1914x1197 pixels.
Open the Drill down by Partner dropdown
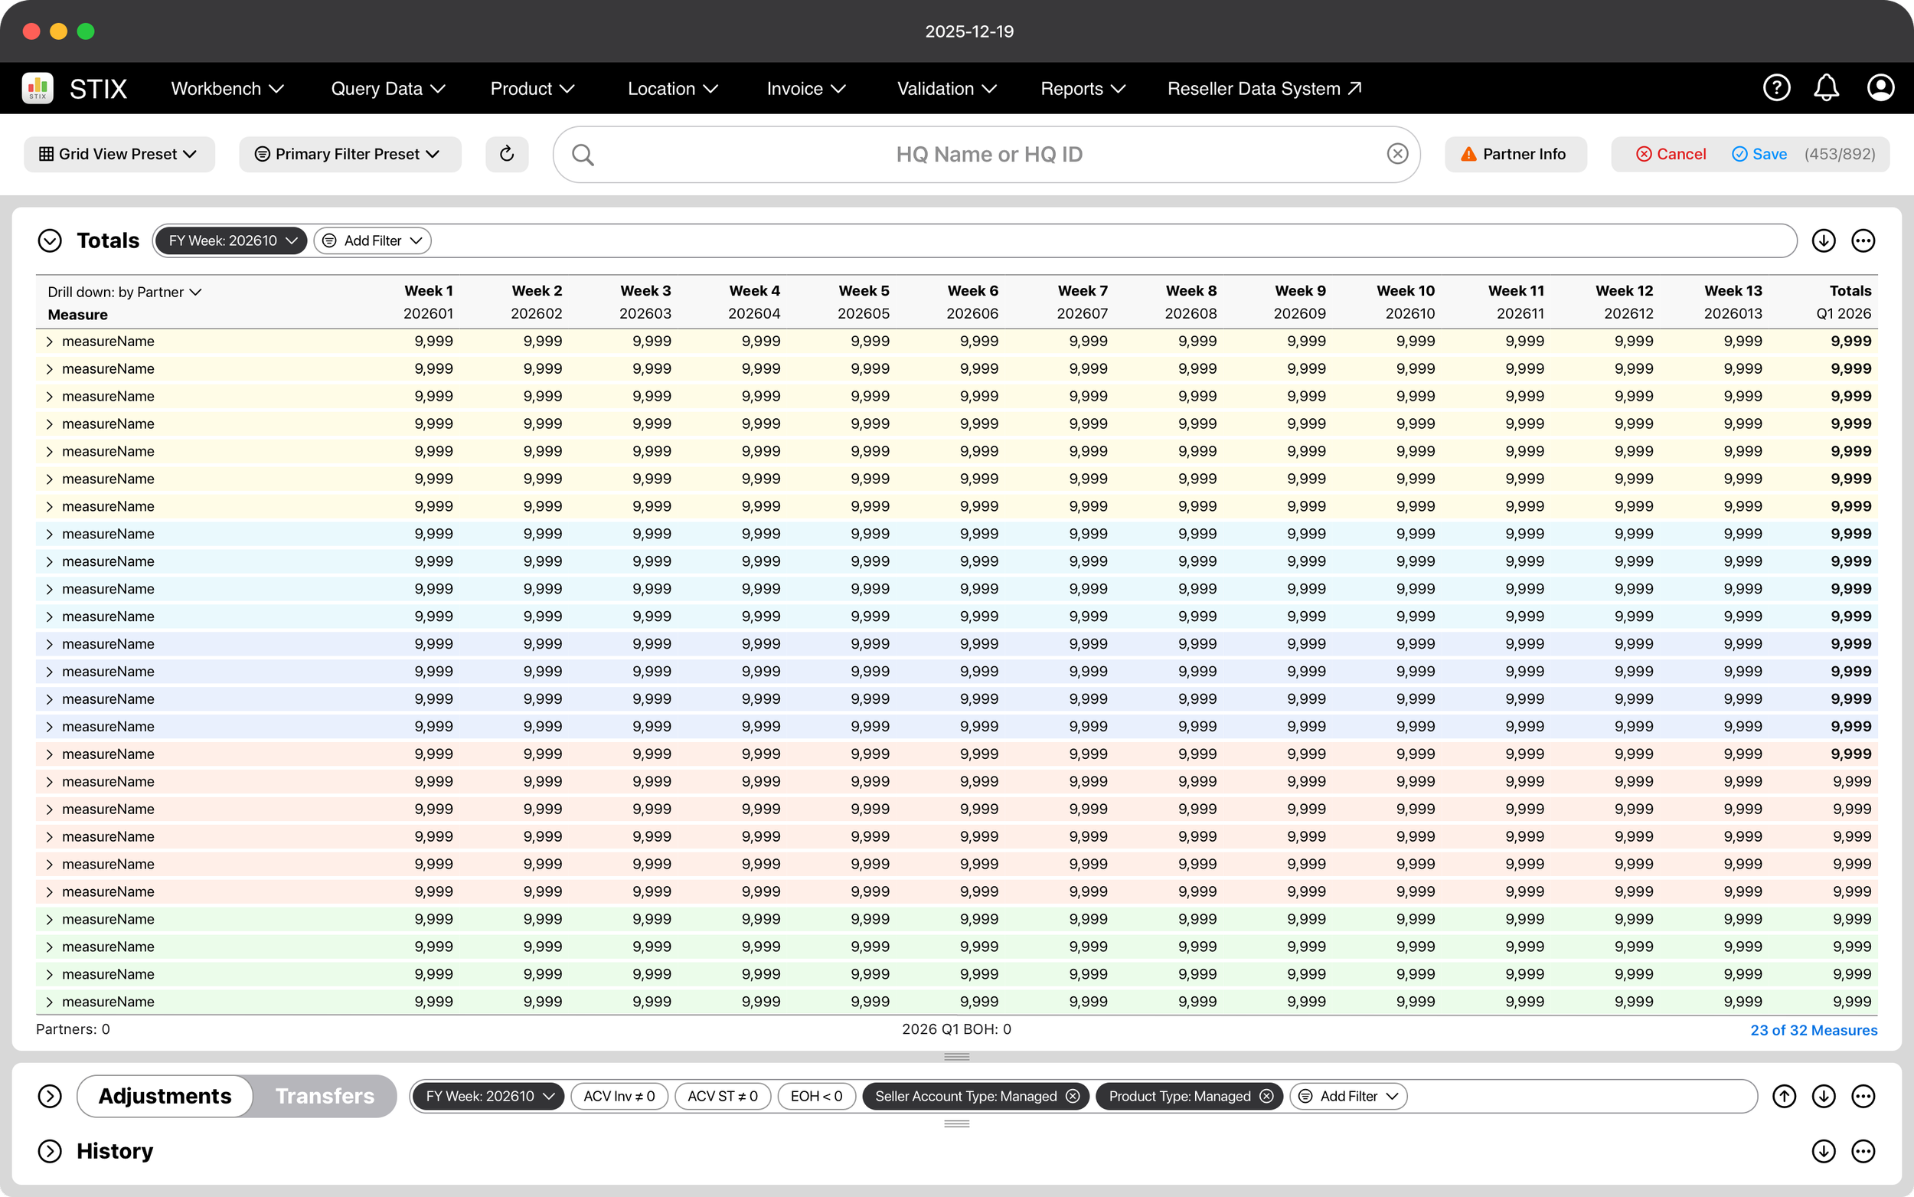pos(123,291)
